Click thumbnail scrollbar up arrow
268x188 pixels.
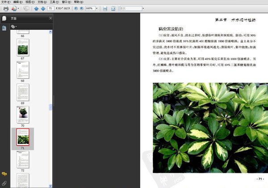[x=50, y=32]
